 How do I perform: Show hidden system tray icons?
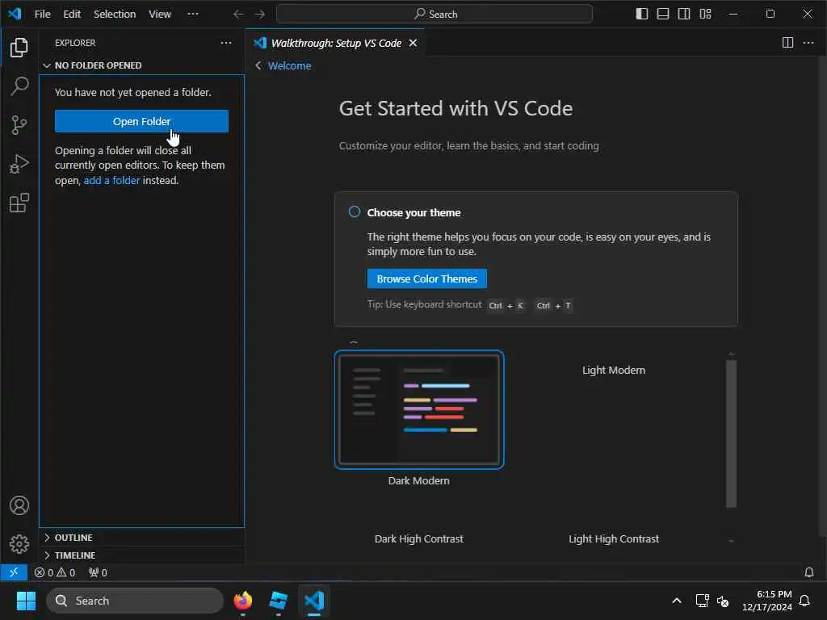click(x=676, y=601)
